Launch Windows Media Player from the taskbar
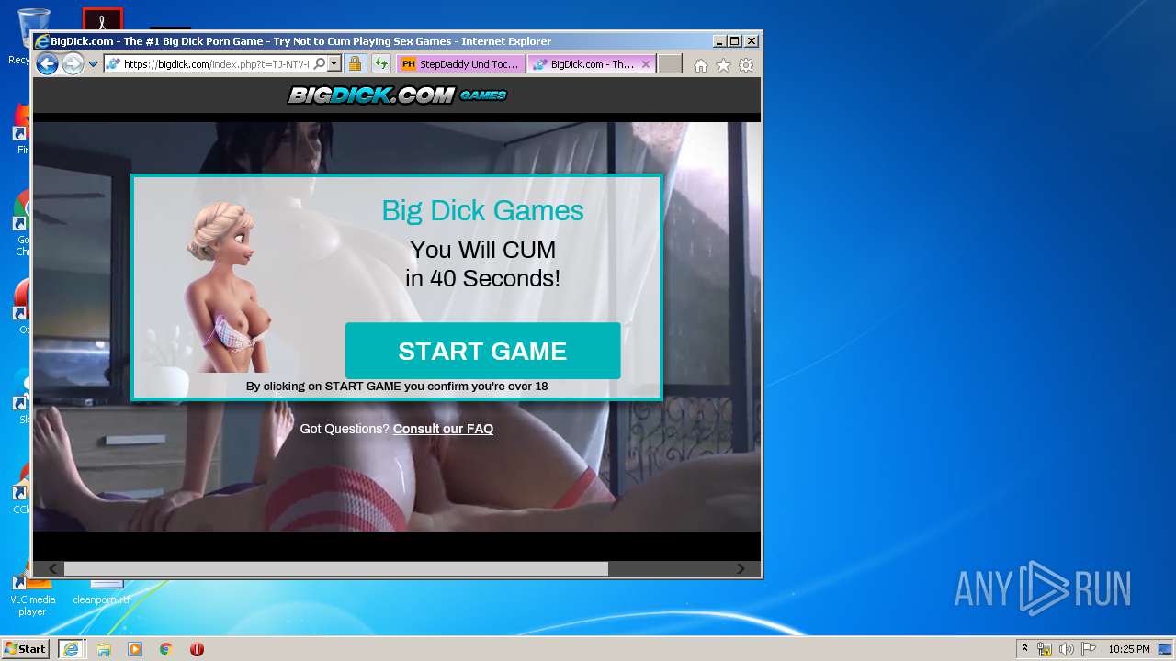This screenshot has height=661, width=1176. click(135, 649)
